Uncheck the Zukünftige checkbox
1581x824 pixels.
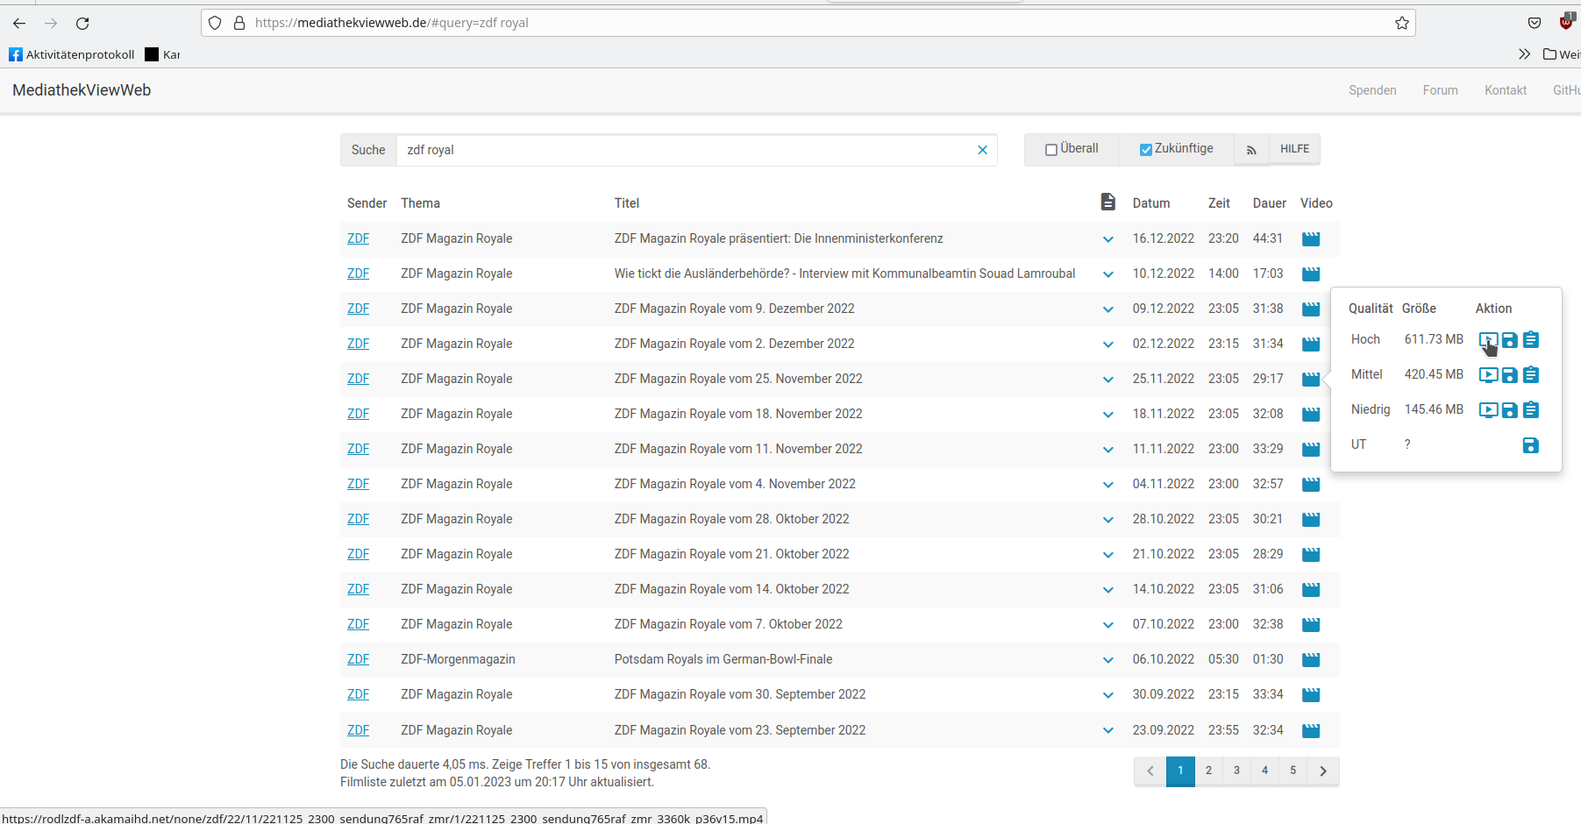pyautogui.click(x=1145, y=150)
